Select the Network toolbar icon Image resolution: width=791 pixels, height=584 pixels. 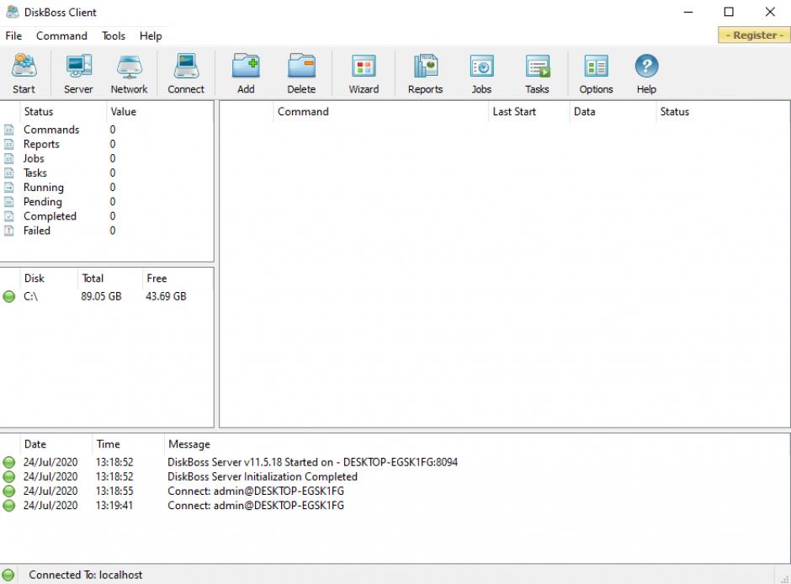pyautogui.click(x=130, y=66)
